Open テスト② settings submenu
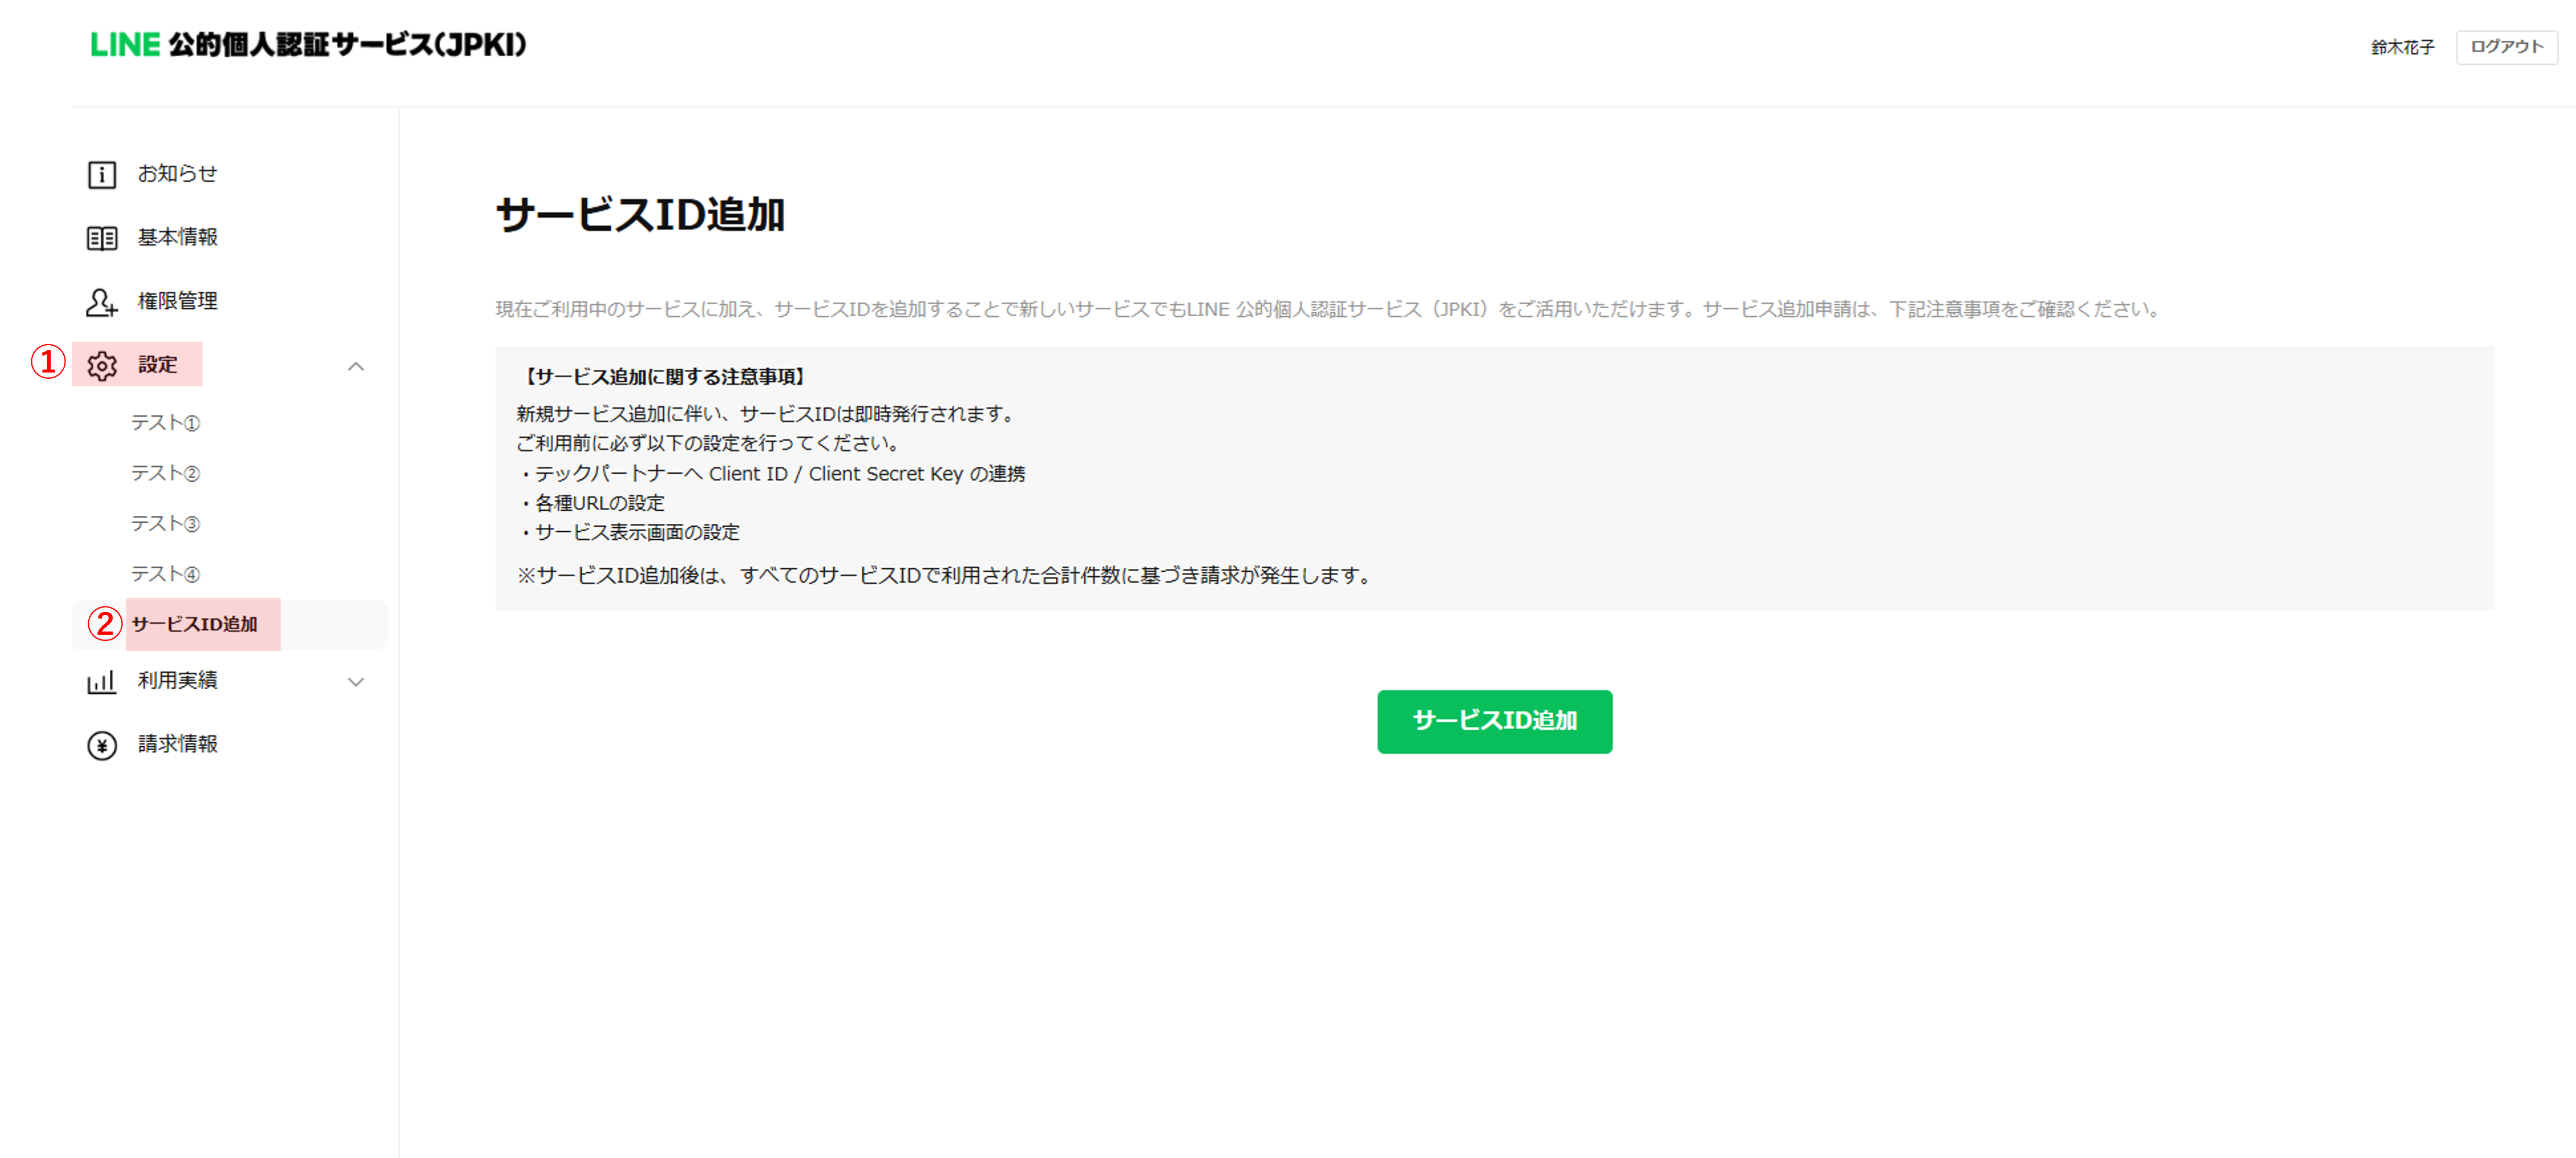Screen dimensions: 2576x1158 point(166,474)
